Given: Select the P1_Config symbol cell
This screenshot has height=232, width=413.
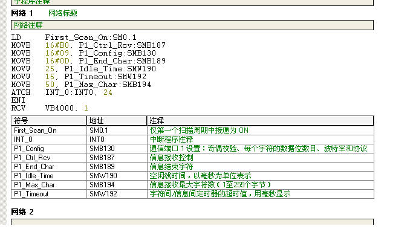Looking at the screenshot, I should pyautogui.click(x=49, y=149).
